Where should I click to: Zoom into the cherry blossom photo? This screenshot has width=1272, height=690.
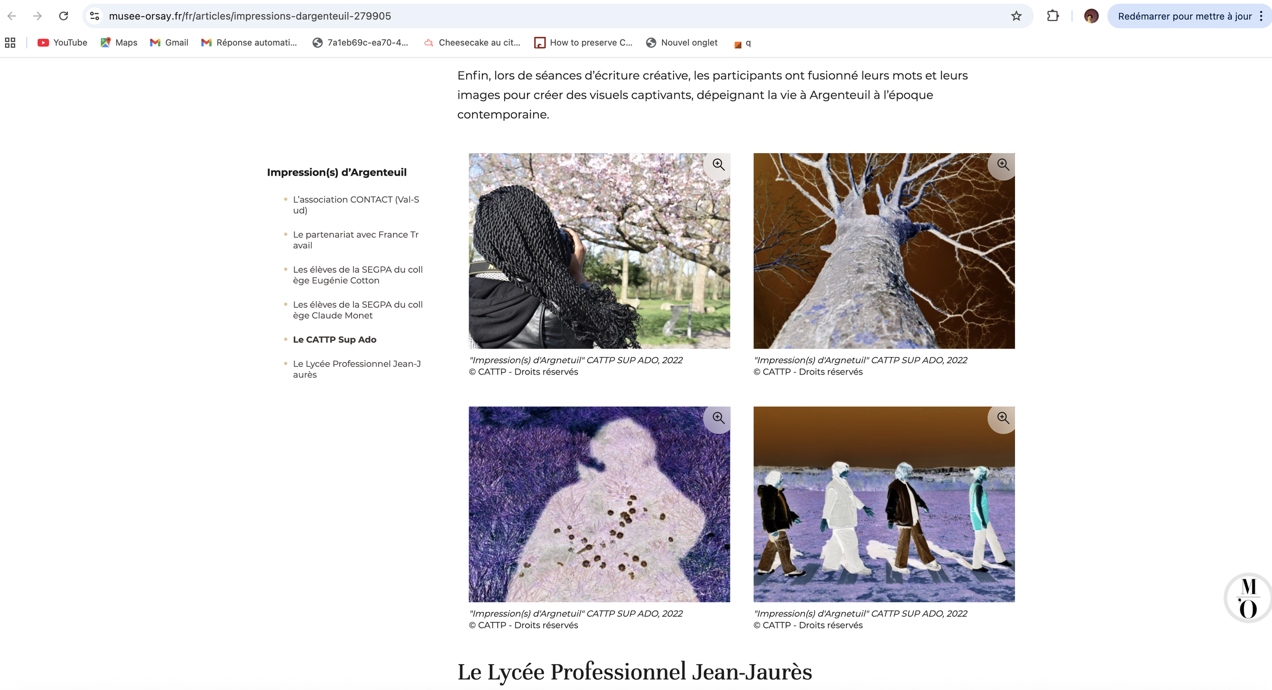coord(718,164)
